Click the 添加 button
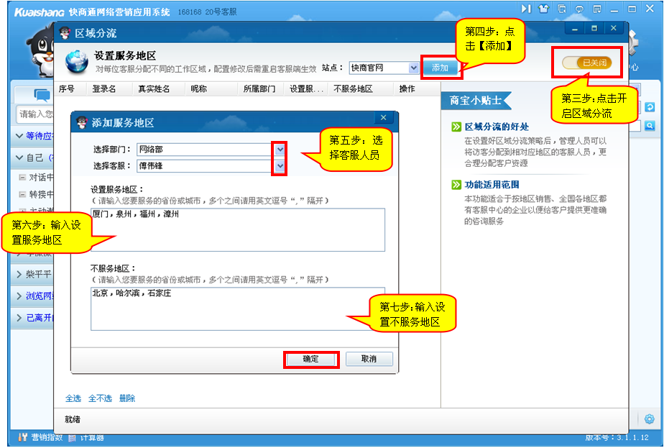This screenshot has width=664, height=448. pos(440,68)
